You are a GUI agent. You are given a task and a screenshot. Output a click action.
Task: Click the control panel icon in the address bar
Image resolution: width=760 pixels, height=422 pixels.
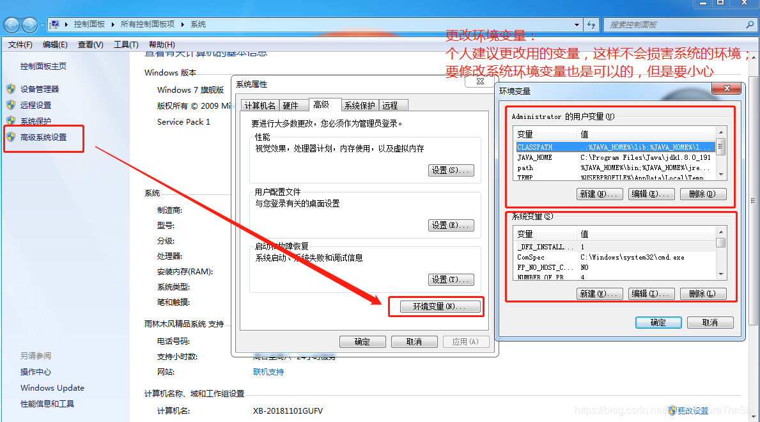pyautogui.click(x=55, y=24)
